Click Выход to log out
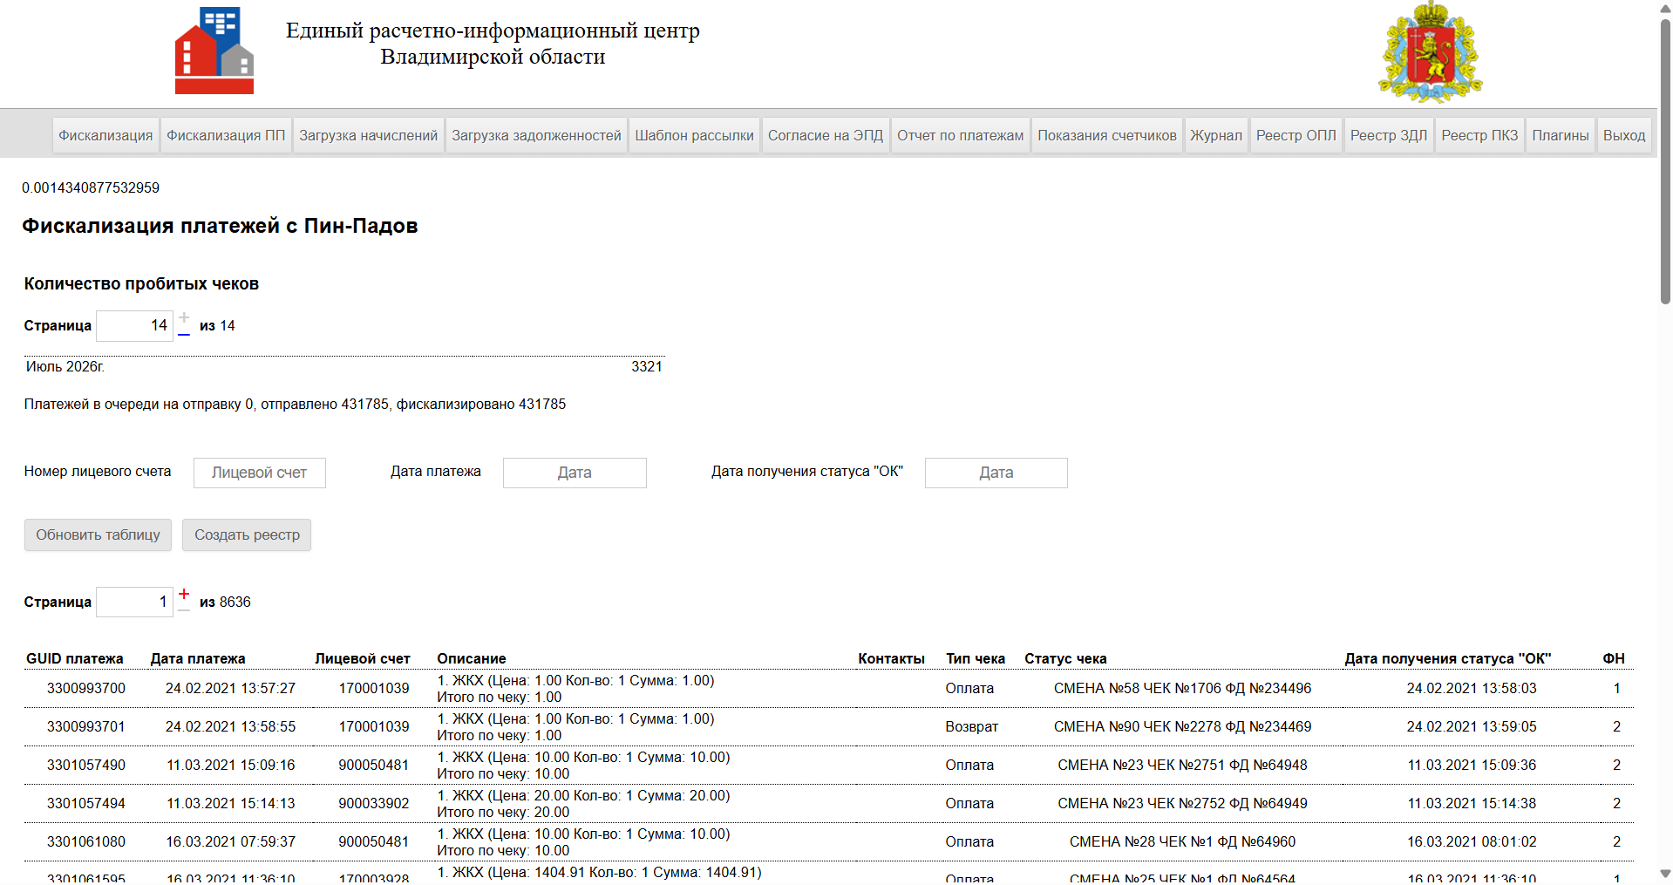Screen dimensions: 1673x885 (x=1624, y=135)
